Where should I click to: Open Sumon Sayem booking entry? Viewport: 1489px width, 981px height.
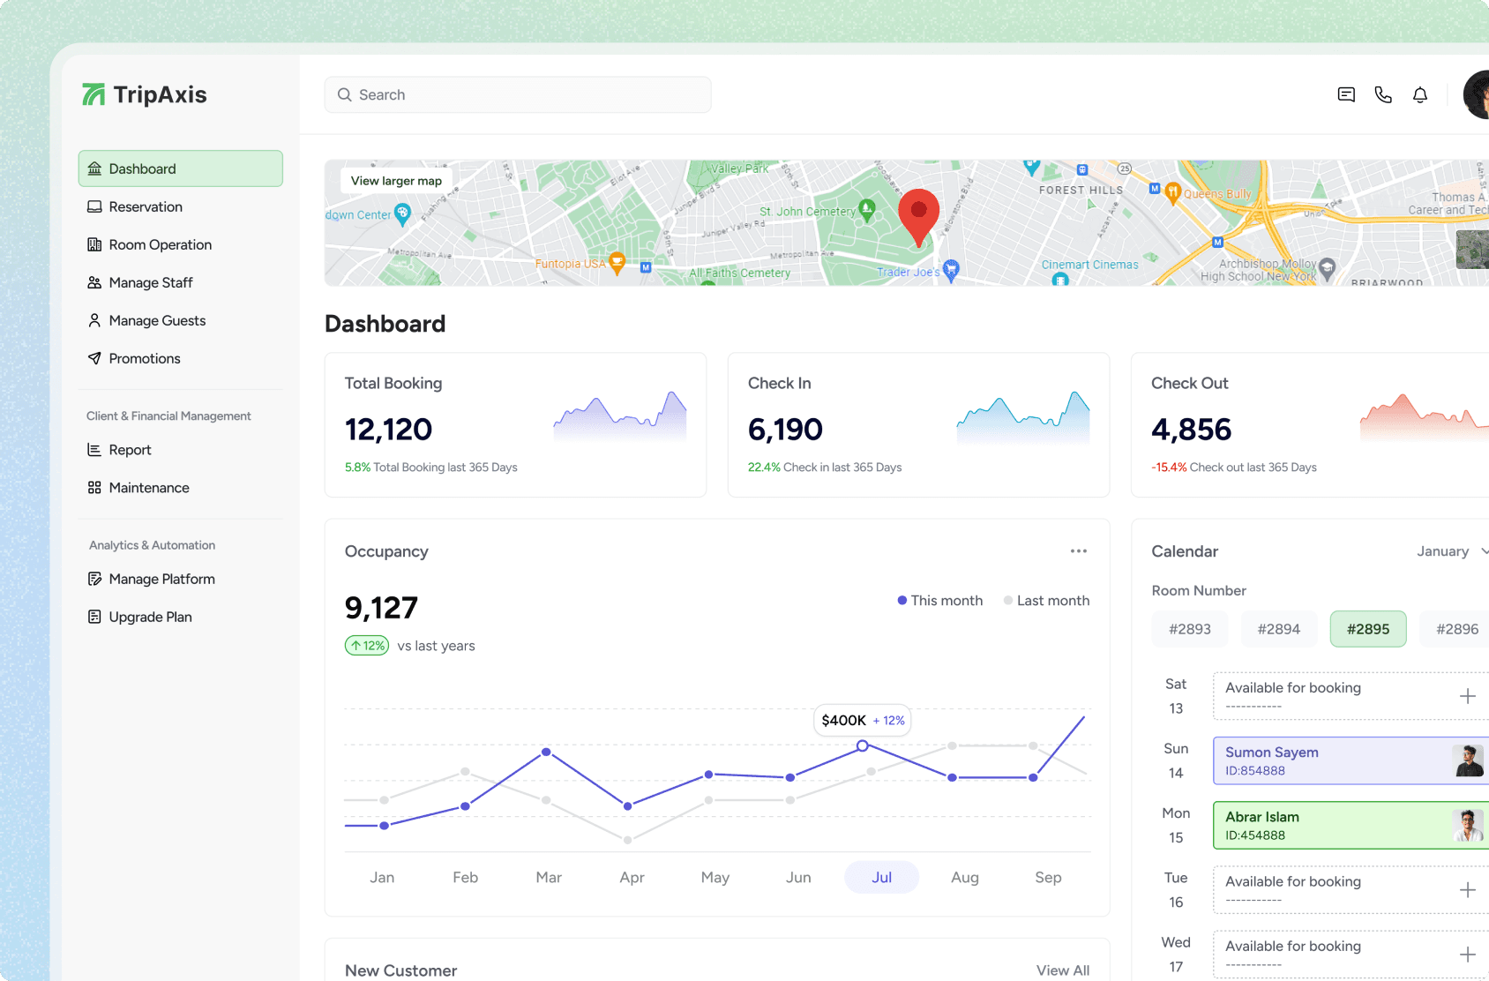click(1351, 760)
